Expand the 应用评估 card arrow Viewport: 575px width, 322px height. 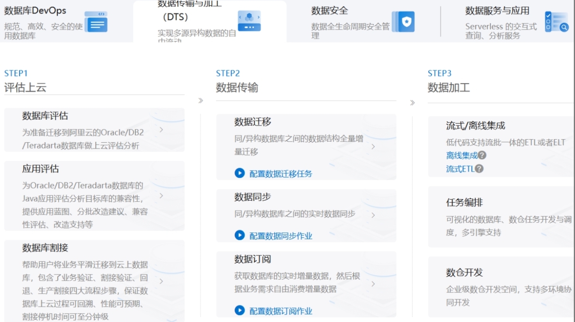161,196
